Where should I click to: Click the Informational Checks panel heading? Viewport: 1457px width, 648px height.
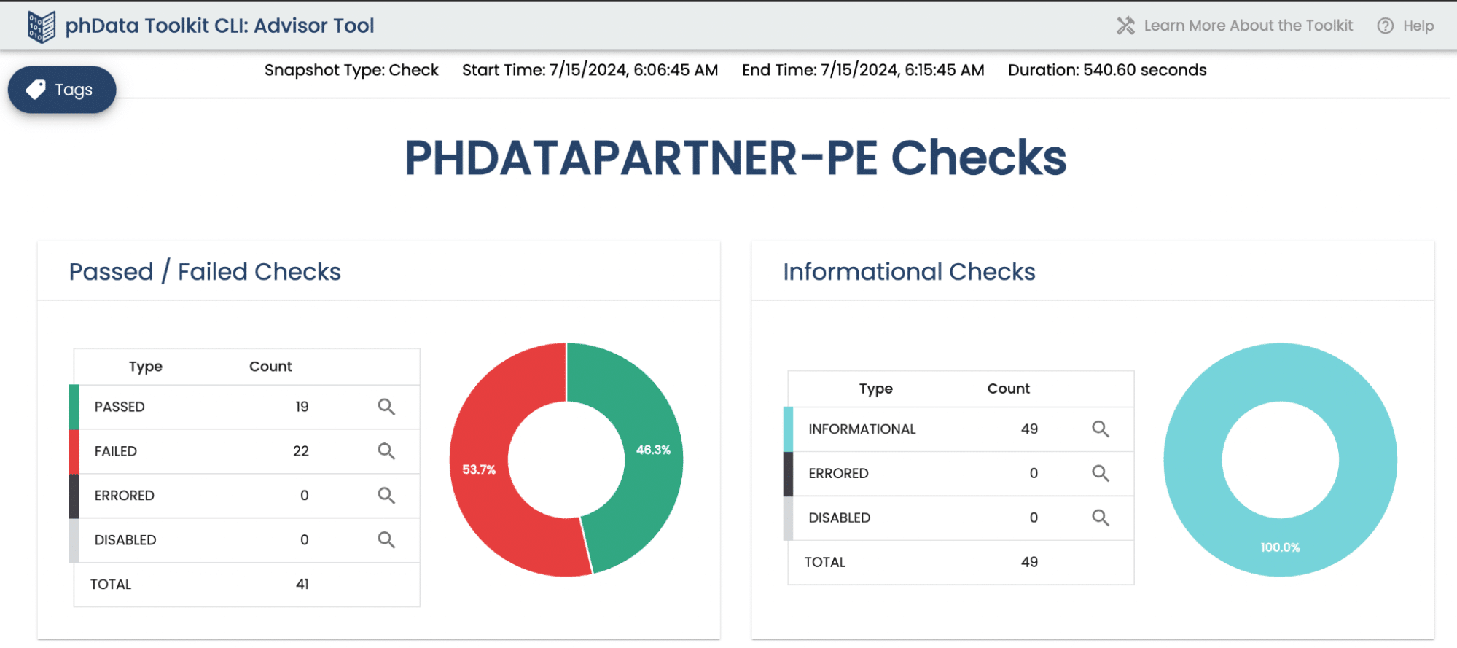tap(909, 272)
